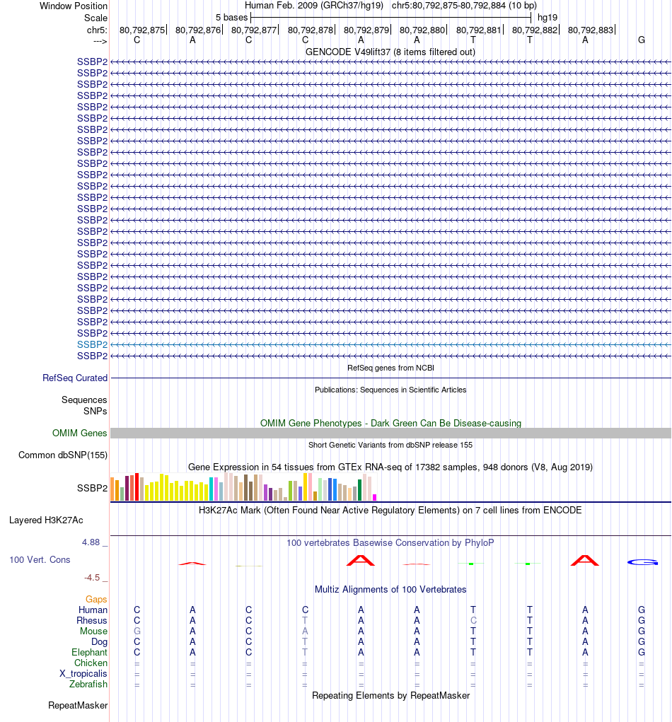Click the faded A mismatch in the Mouse row
The height and width of the screenshot is (722, 672).
click(x=305, y=631)
